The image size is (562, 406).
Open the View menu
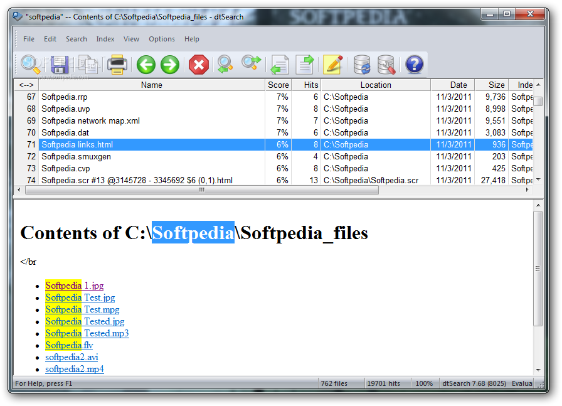point(131,39)
